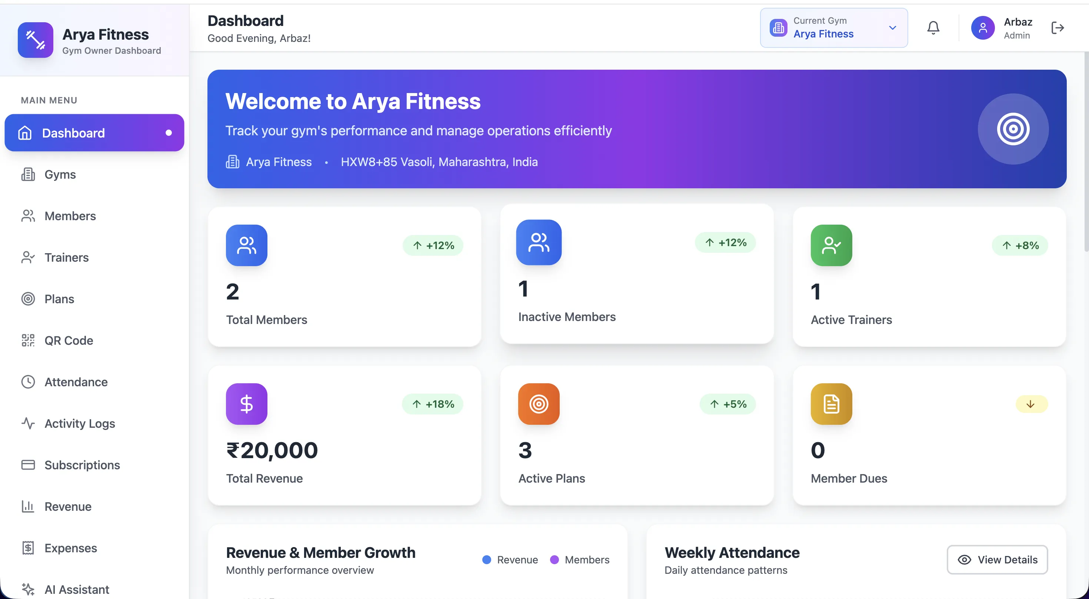Expand the Current Gym selector dropdown

pos(892,28)
